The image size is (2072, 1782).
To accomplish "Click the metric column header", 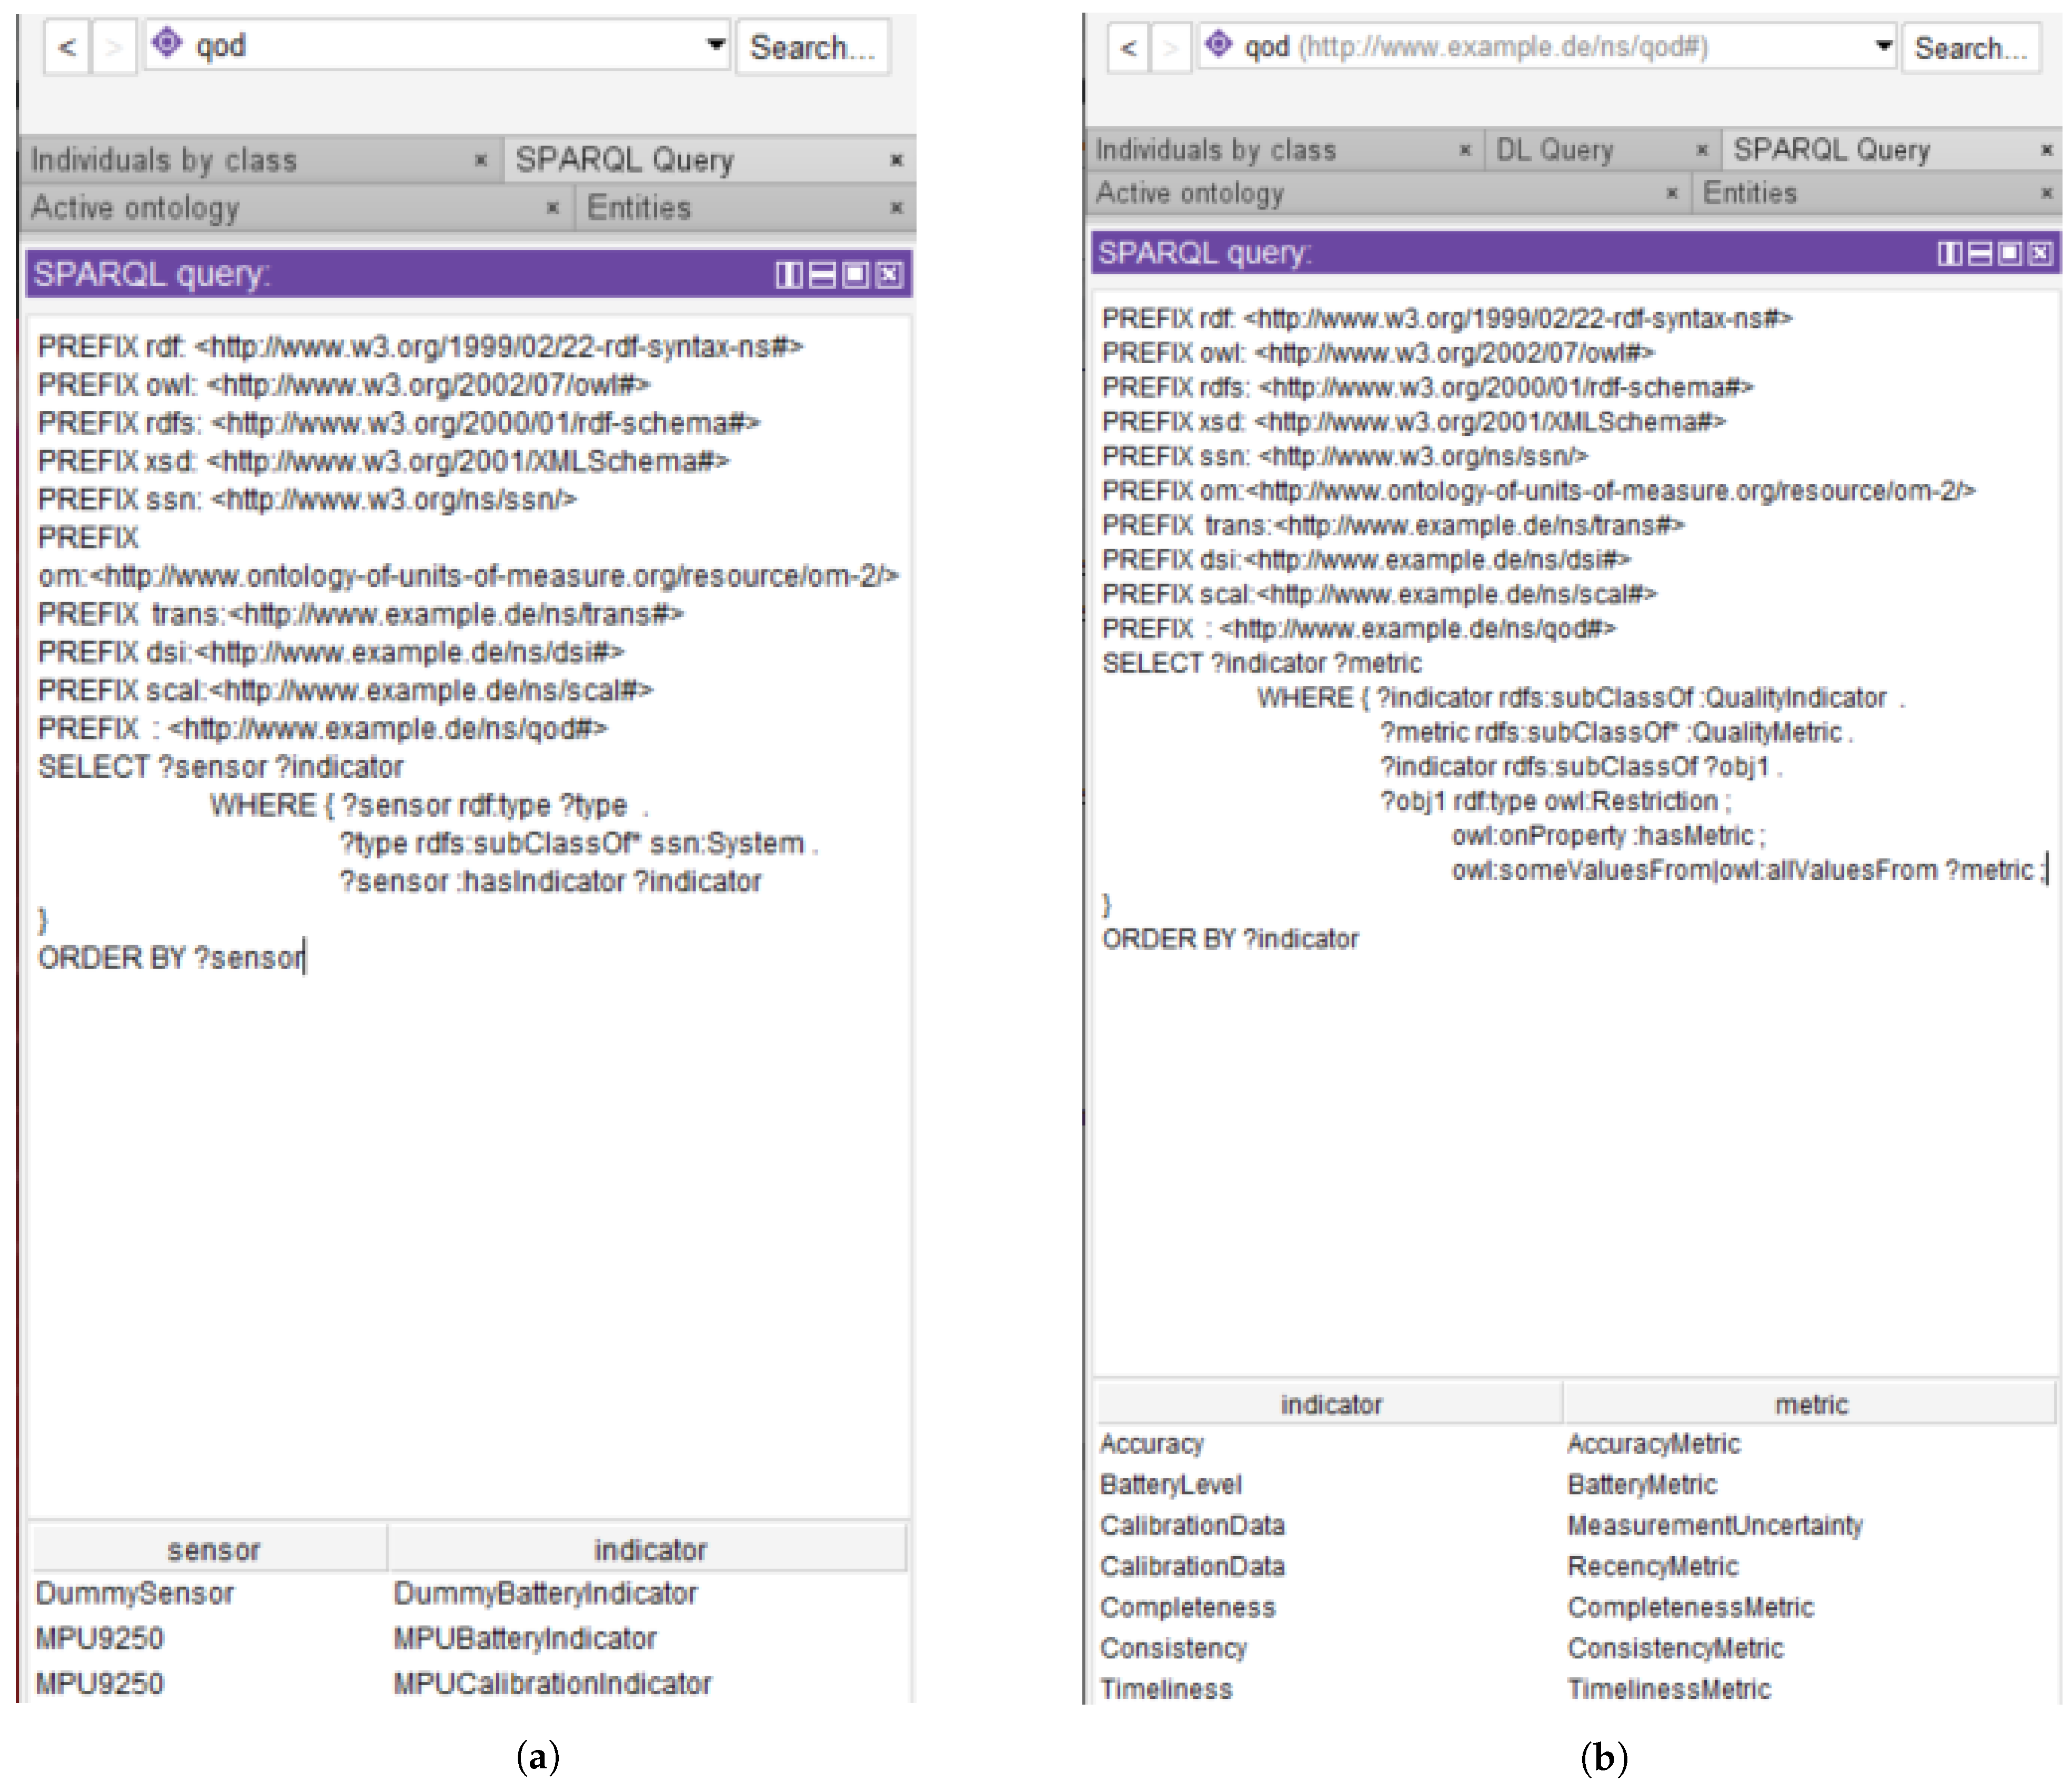I will click(x=1810, y=1404).
